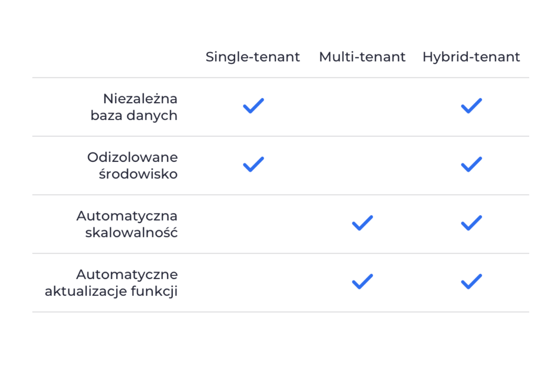The width and height of the screenshot is (559, 366).
Task: Click Hybrid-tenant checkmark for Odizolowane środowisko
Action: click(x=471, y=164)
